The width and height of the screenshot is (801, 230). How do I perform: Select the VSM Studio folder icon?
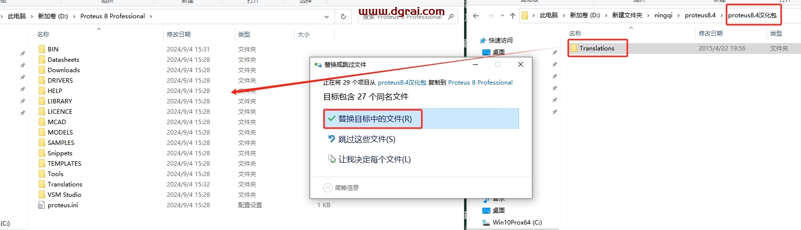coord(42,194)
